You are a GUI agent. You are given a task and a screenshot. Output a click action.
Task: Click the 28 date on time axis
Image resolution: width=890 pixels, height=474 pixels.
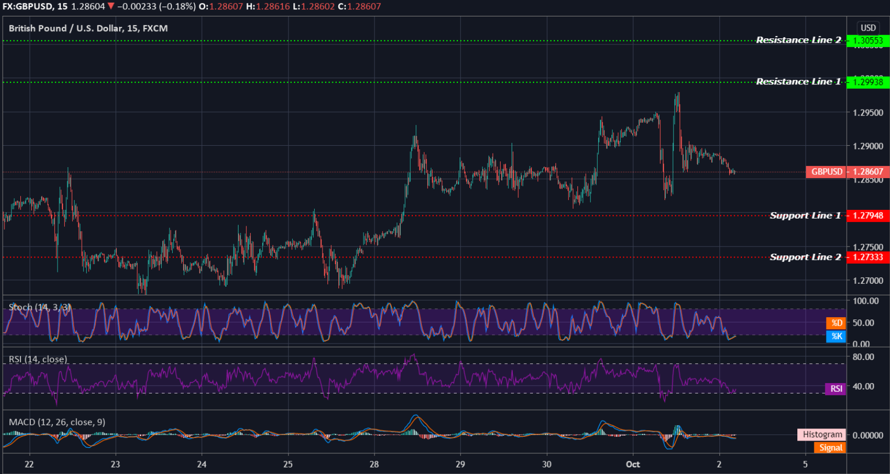374,464
